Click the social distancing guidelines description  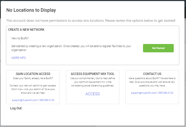click(92, 82)
